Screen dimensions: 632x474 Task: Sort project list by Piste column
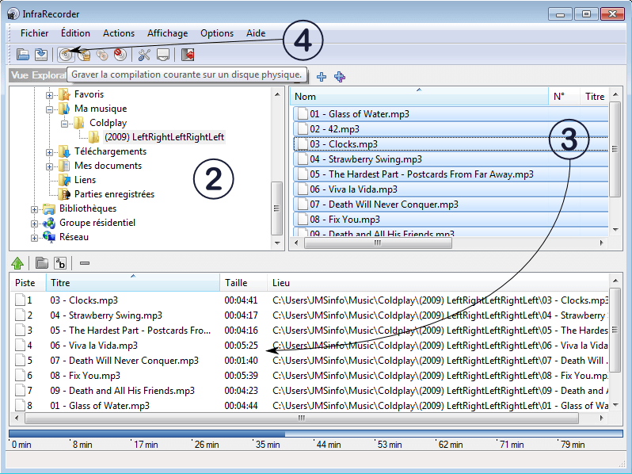29,283
